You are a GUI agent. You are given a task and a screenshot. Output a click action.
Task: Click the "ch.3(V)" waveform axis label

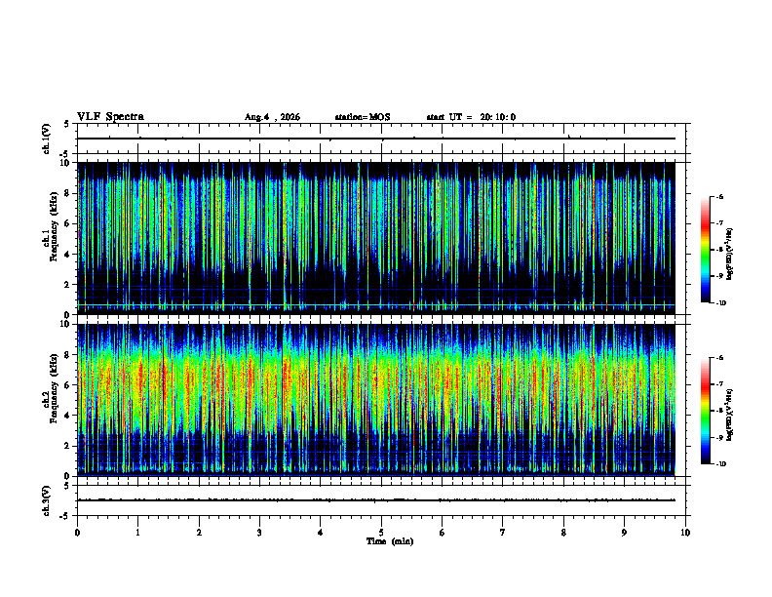[47, 500]
